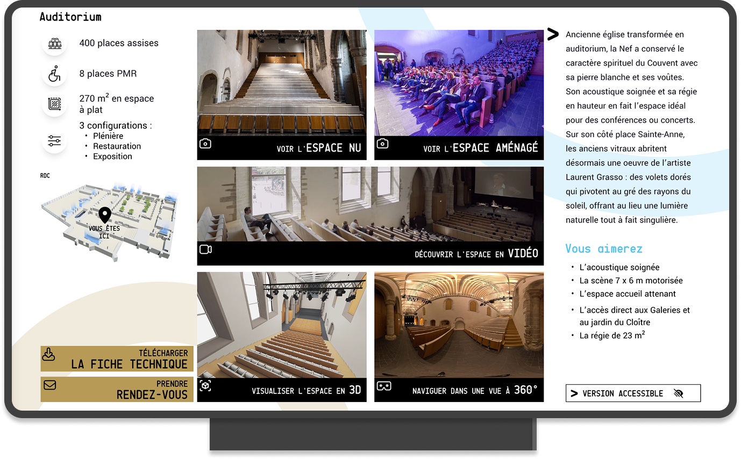The height and width of the screenshot is (459, 741).
Task: Click the location pin on the floor plan
Action: click(105, 215)
